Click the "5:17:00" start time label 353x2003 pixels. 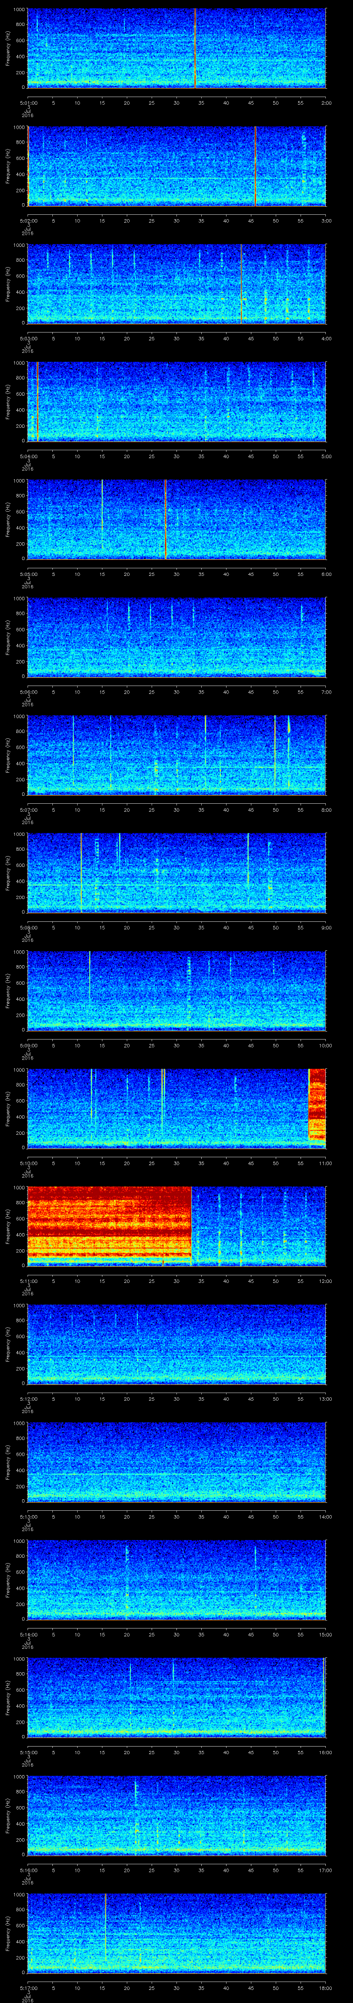coord(28,1987)
